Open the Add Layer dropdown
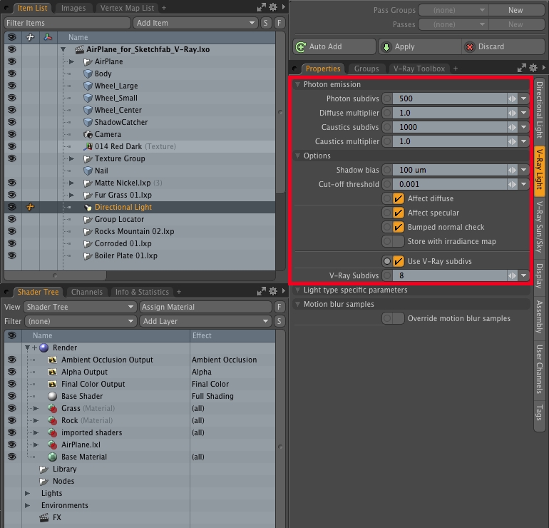The width and height of the screenshot is (549, 528). (x=205, y=321)
